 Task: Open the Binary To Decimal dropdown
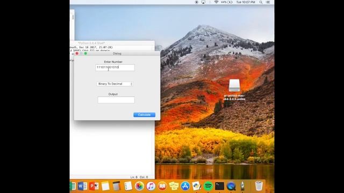point(114,84)
